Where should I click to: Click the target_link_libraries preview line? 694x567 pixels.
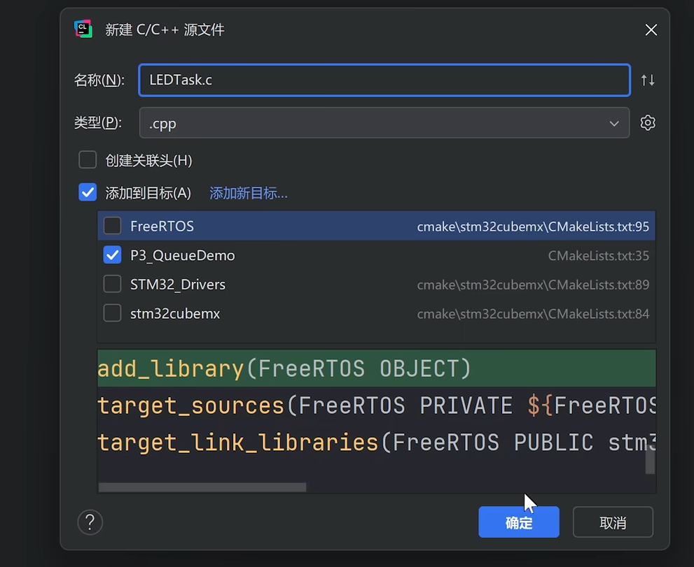pos(376,443)
